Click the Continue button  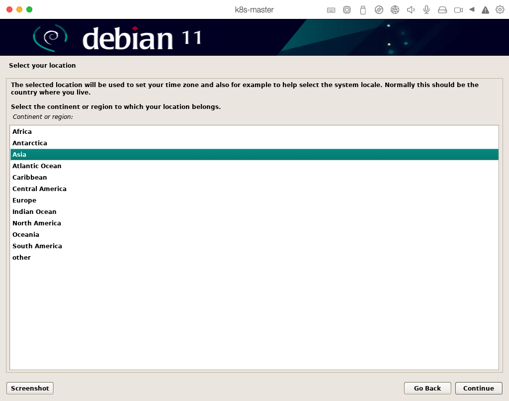pyautogui.click(x=479, y=389)
